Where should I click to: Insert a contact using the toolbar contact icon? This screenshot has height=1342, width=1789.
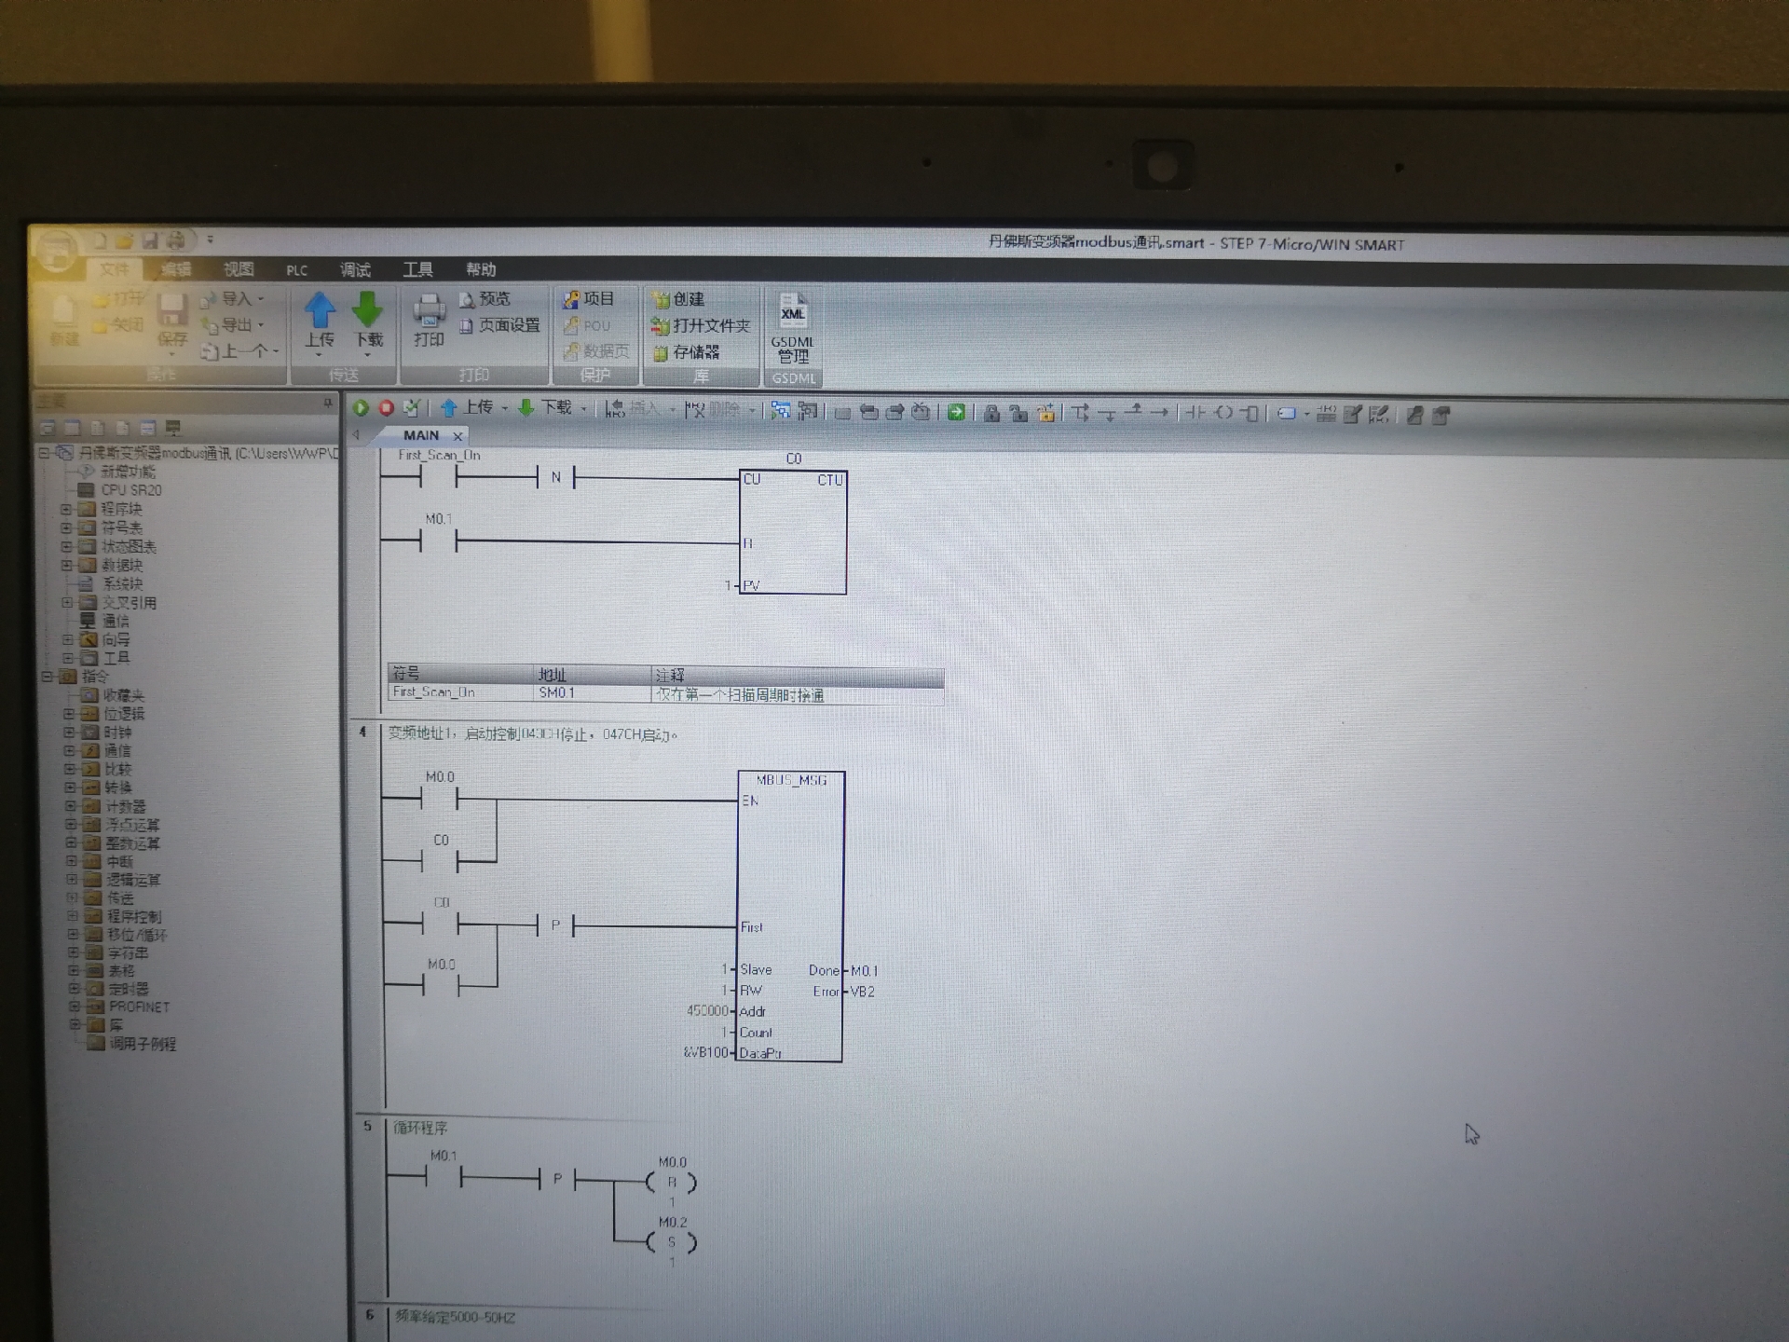[x=1195, y=413]
